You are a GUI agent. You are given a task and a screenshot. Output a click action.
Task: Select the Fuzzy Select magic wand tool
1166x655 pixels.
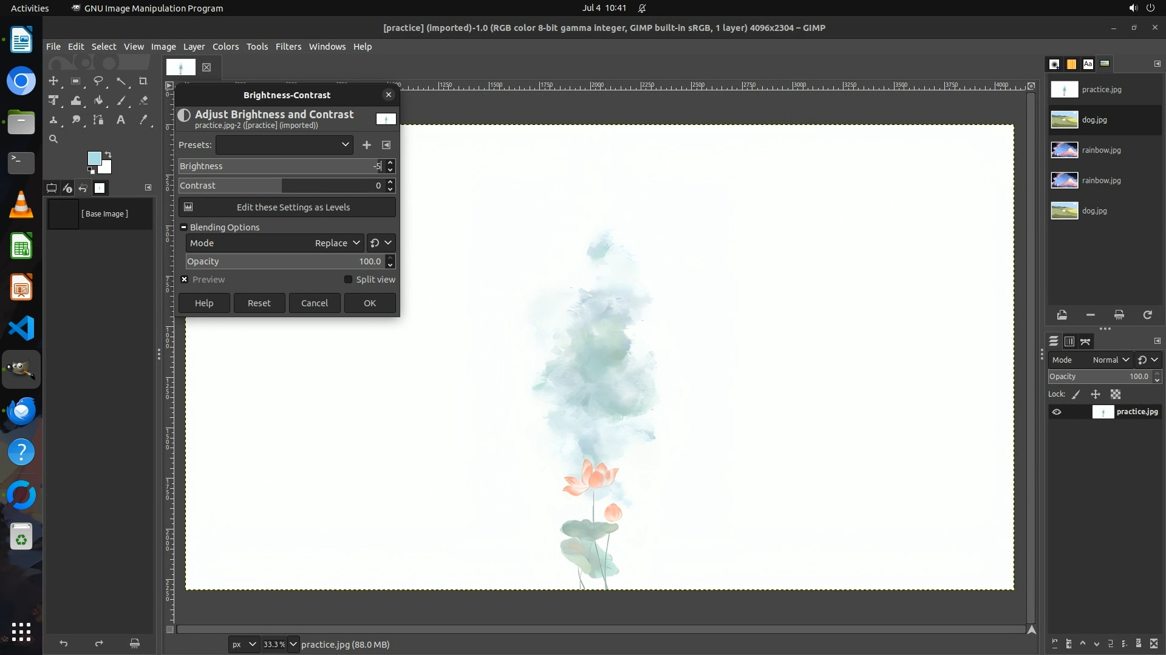pos(121,81)
